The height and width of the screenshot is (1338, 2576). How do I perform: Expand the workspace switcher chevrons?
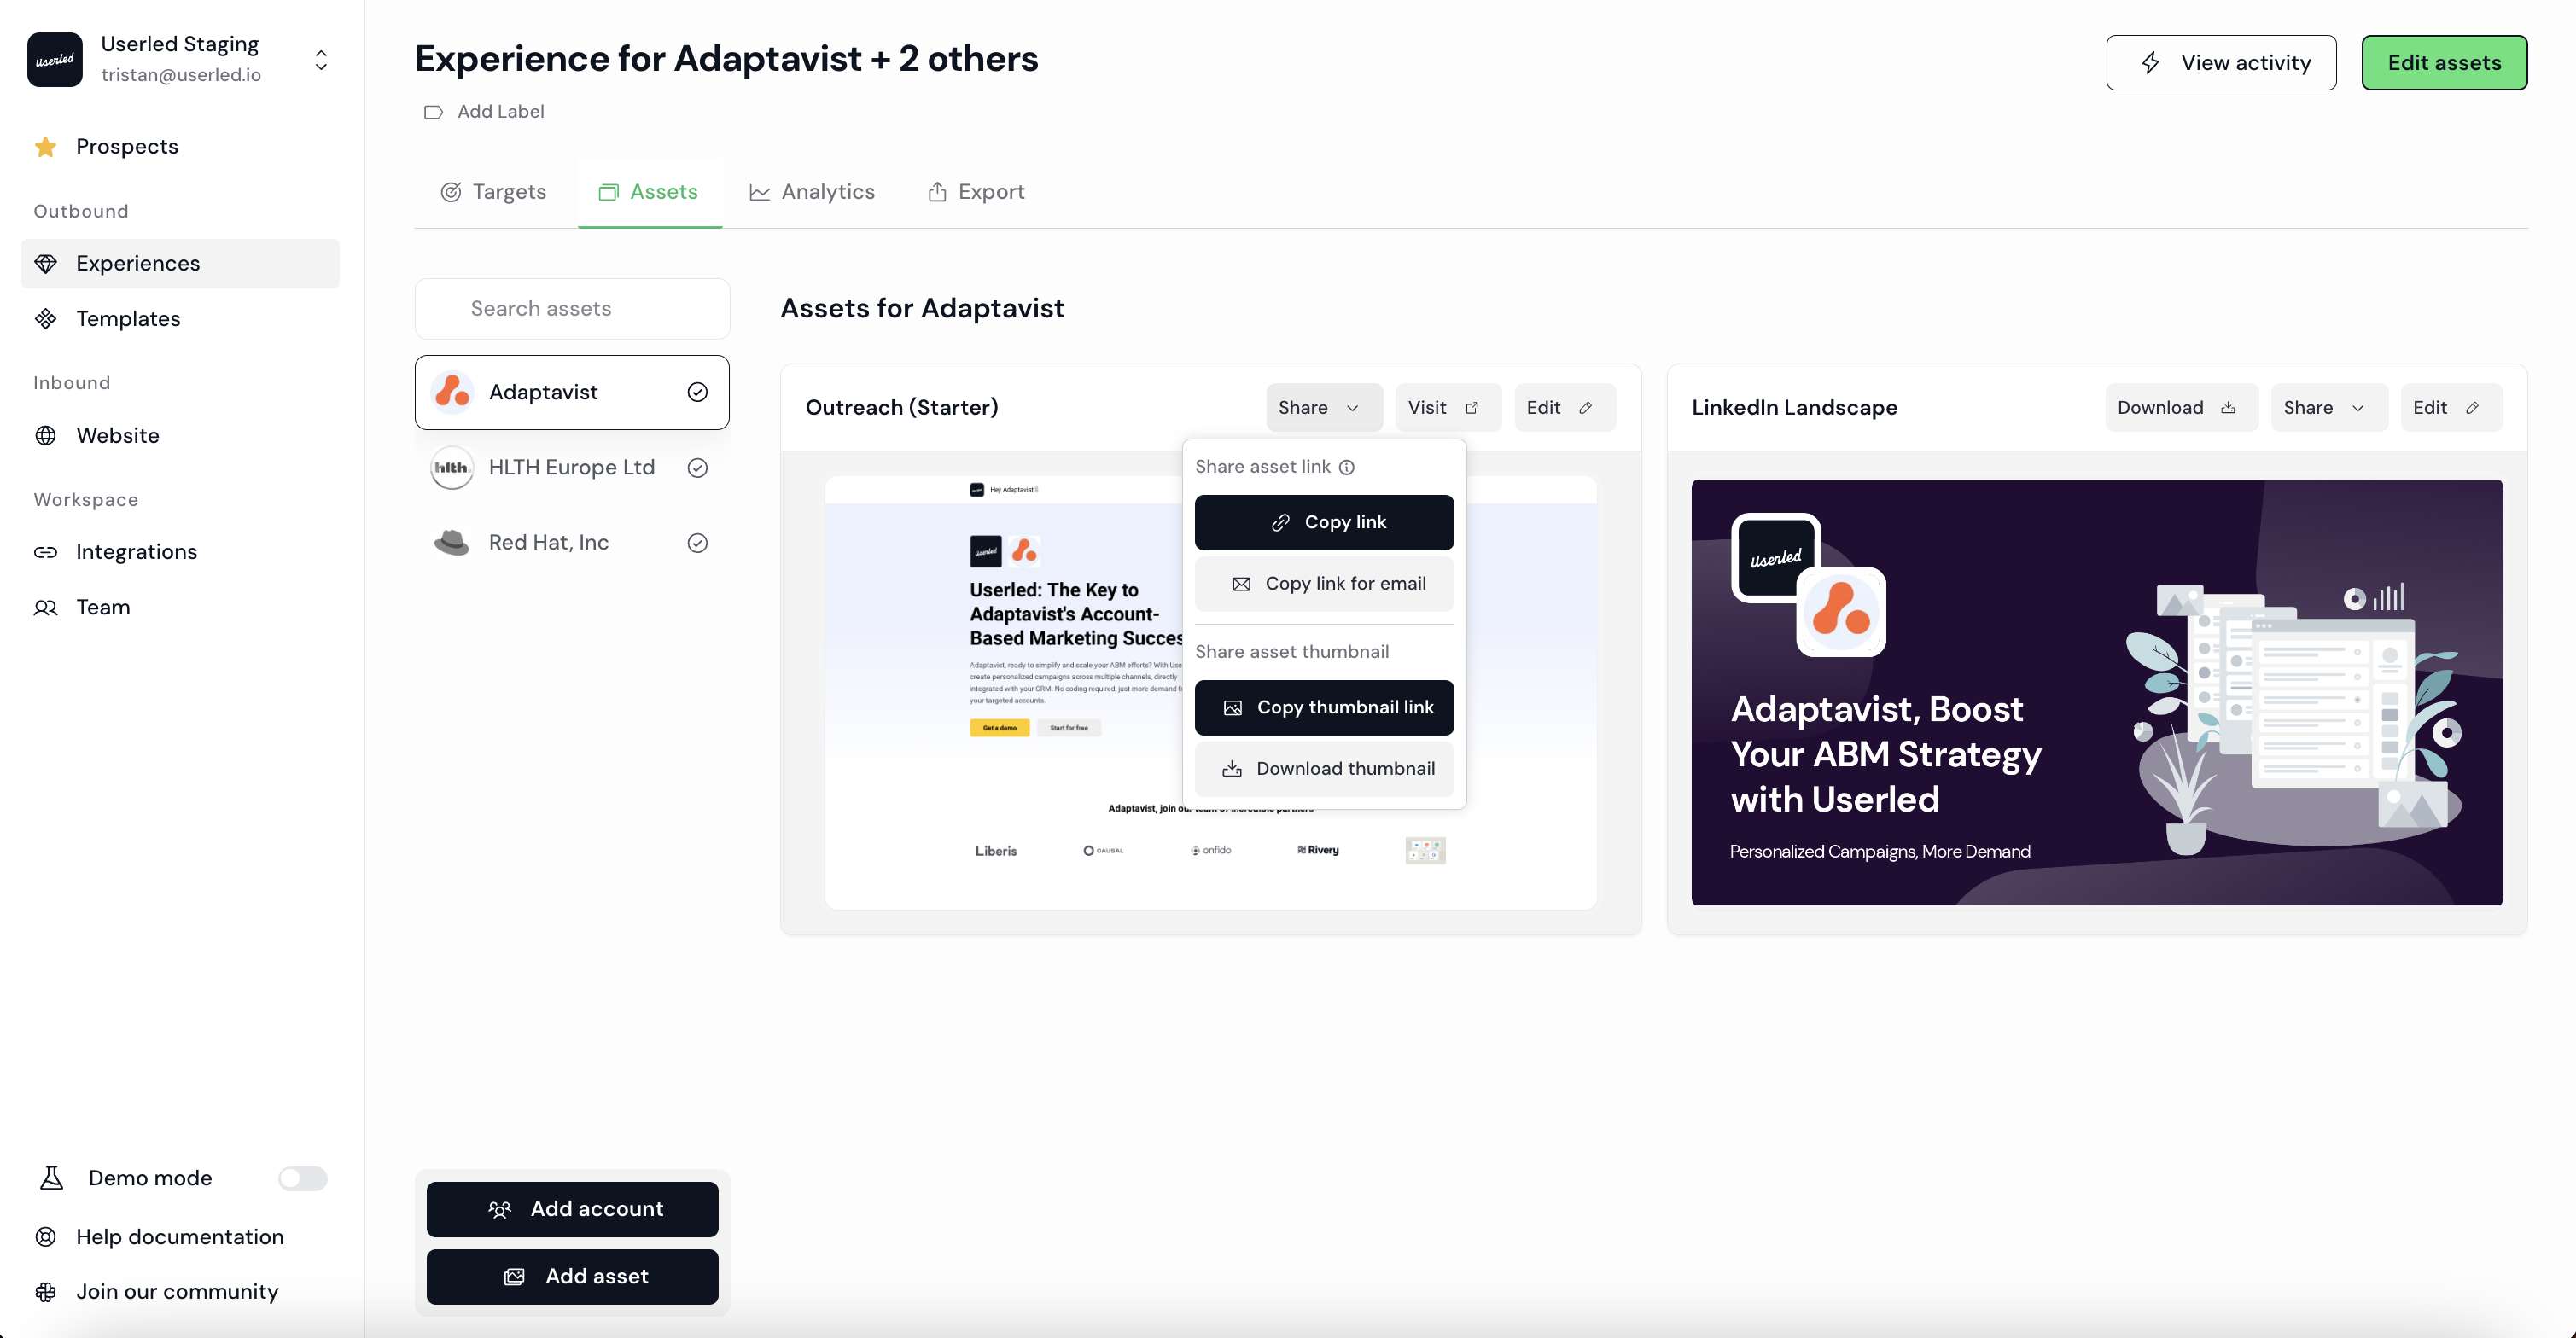click(321, 60)
